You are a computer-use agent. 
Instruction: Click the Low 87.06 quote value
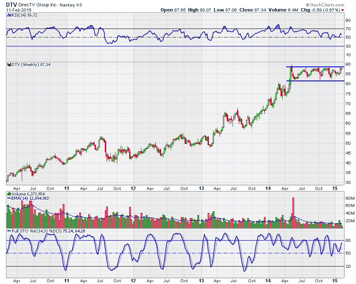click(x=225, y=10)
